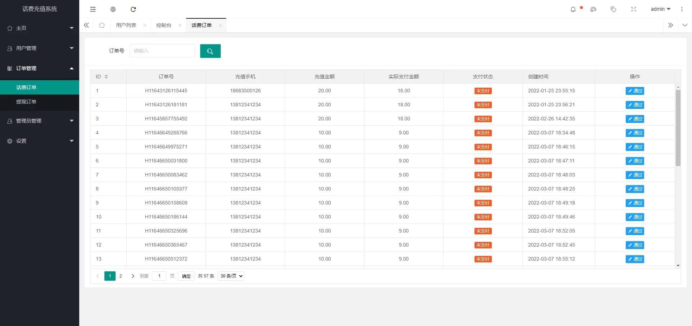The width and height of the screenshot is (692, 326).
Task: Click the theme palette icon
Action: coord(593,9)
